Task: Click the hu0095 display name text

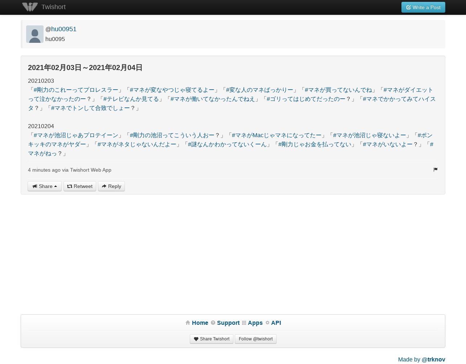Action: (x=55, y=39)
